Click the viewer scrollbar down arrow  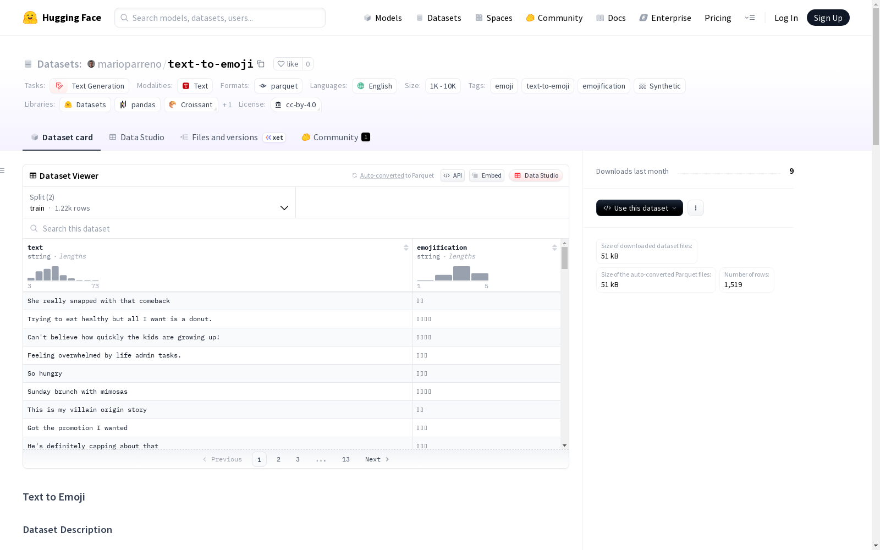(x=564, y=446)
